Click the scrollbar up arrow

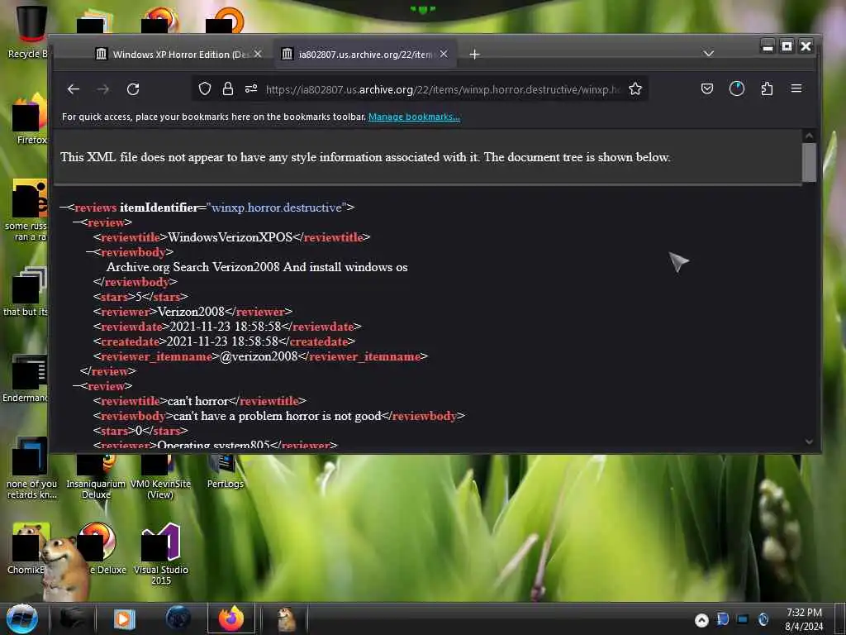coord(809,136)
